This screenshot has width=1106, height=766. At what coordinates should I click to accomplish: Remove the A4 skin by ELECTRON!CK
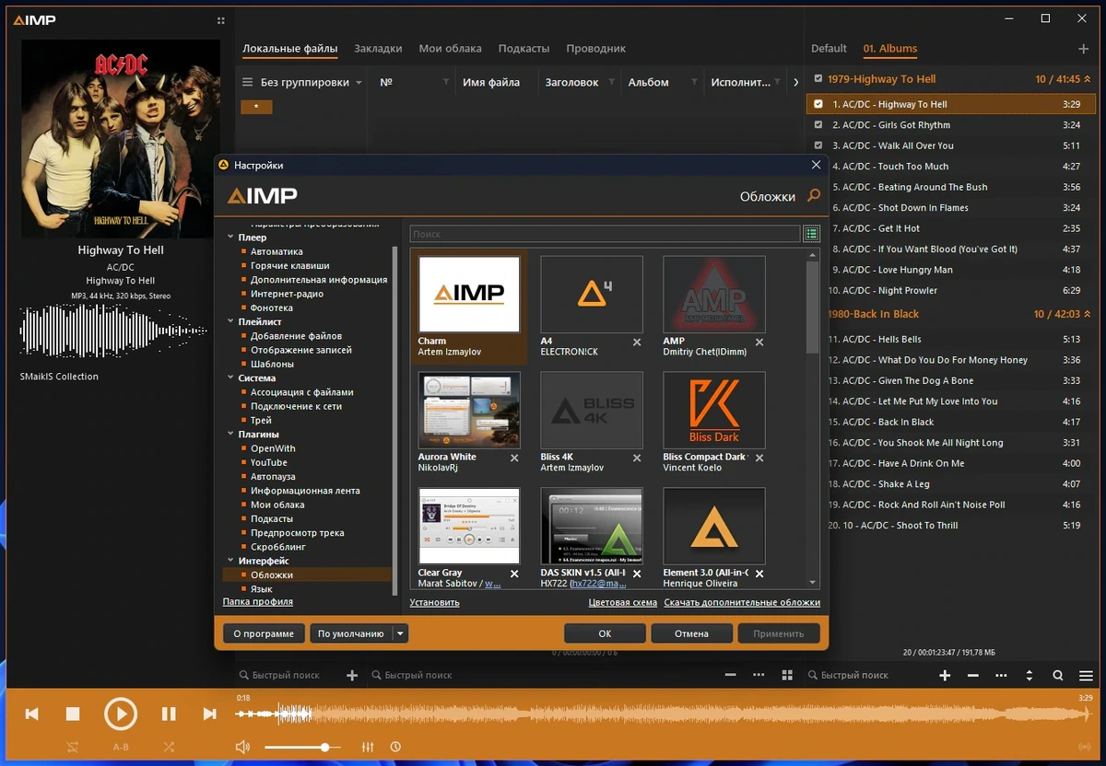pyautogui.click(x=637, y=342)
